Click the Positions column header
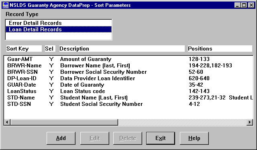This screenshot has height=150, width=257. click(220, 49)
